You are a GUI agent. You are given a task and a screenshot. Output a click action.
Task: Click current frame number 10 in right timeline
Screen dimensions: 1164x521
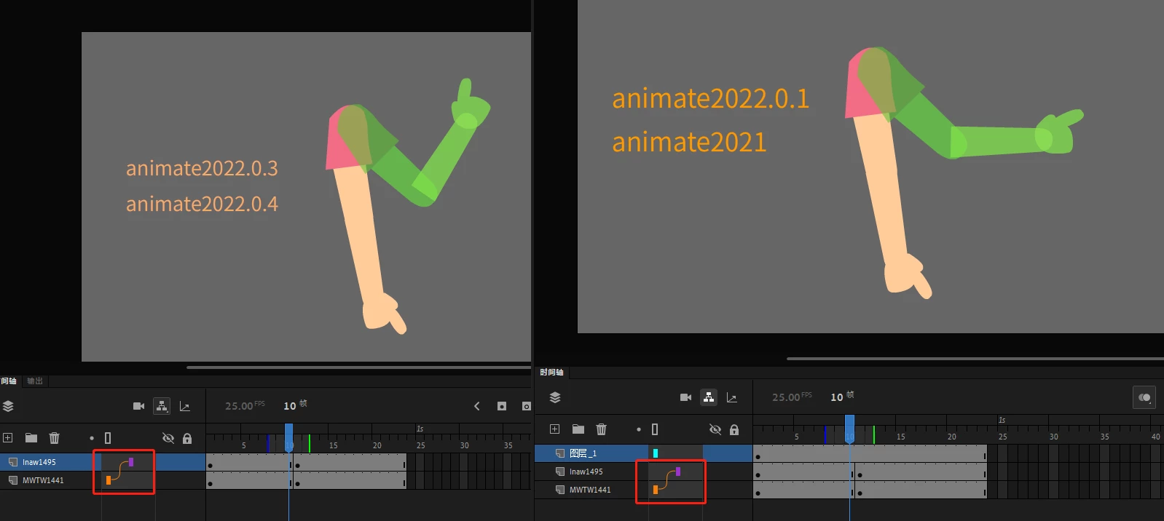(837, 397)
